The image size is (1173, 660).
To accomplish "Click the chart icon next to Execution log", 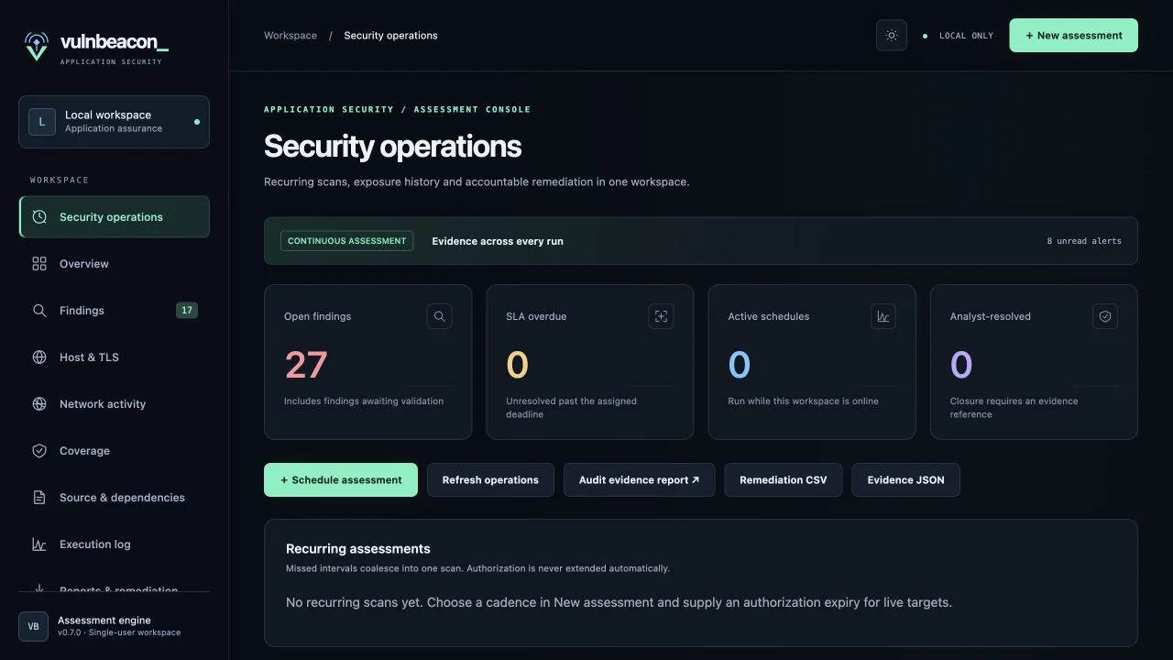I will 39,544.
